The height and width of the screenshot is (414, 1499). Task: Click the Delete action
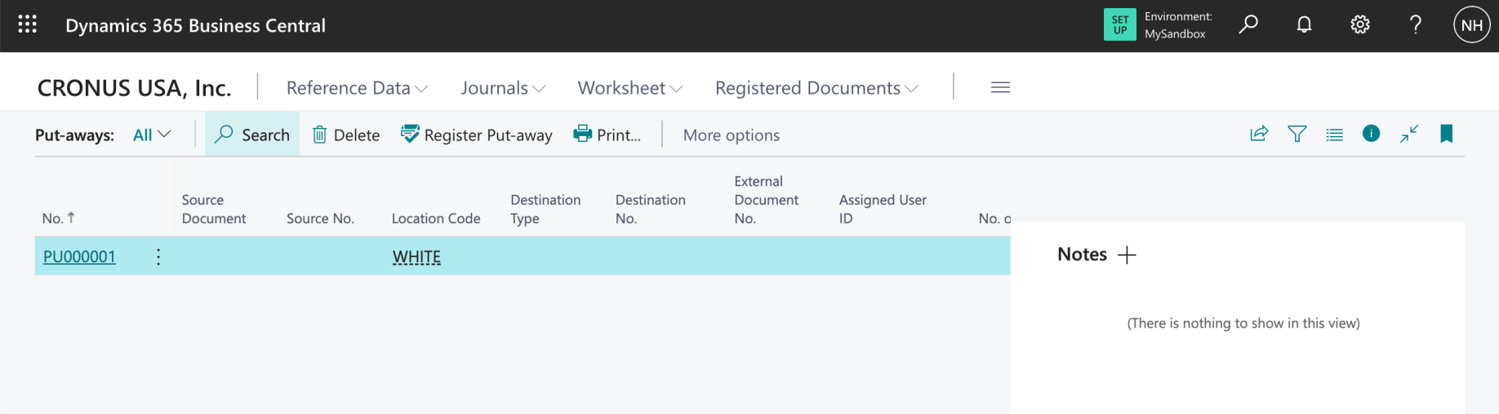tap(346, 134)
